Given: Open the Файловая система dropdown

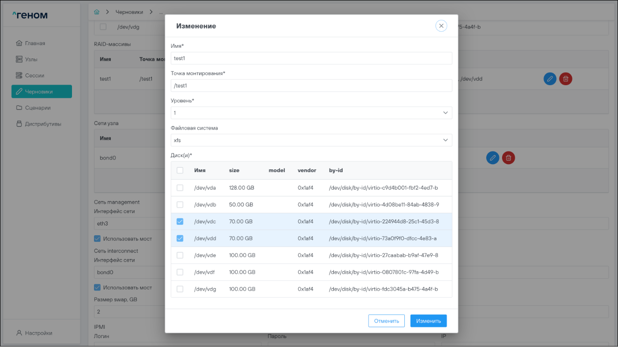Looking at the screenshot, I should coord(311,140).
